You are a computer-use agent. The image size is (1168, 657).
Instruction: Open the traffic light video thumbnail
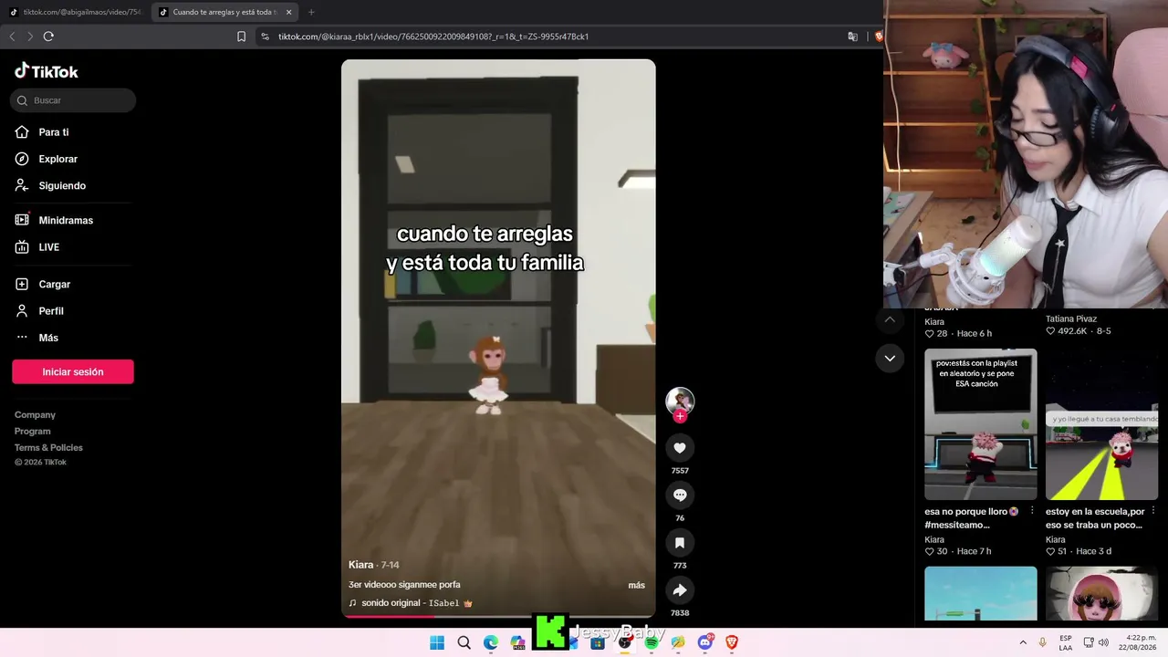click(x=981, y=593)
